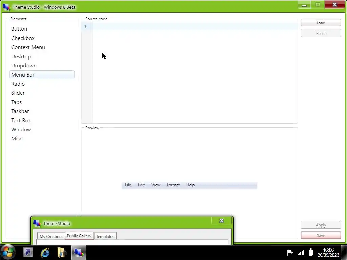Switch to My Creations tab
Viewport: 347px width, 260px height.
(x=52, y=236)
